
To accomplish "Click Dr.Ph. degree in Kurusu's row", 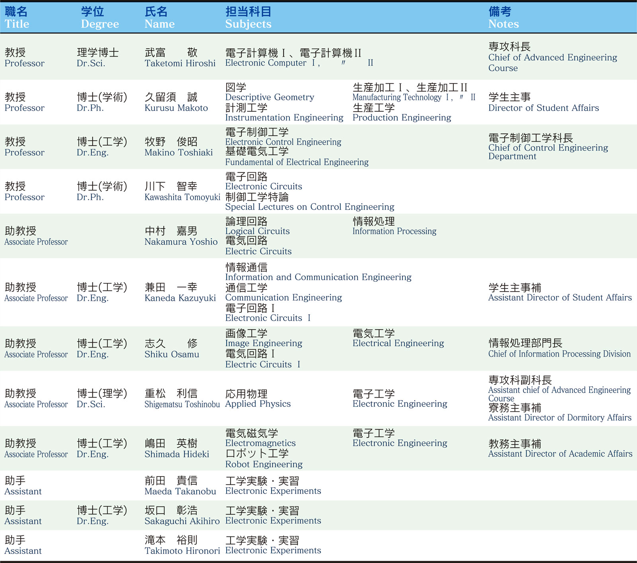I will [x=90, y=108].
